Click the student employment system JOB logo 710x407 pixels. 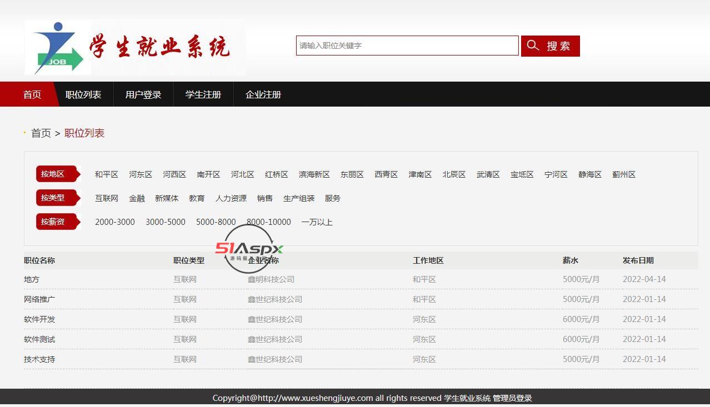click(134, 48)
